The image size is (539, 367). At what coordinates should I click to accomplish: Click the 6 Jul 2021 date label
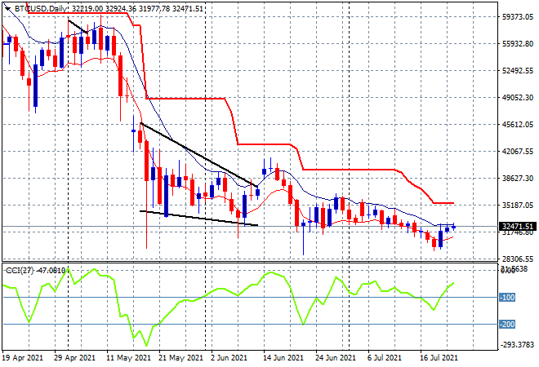(385, 358)
